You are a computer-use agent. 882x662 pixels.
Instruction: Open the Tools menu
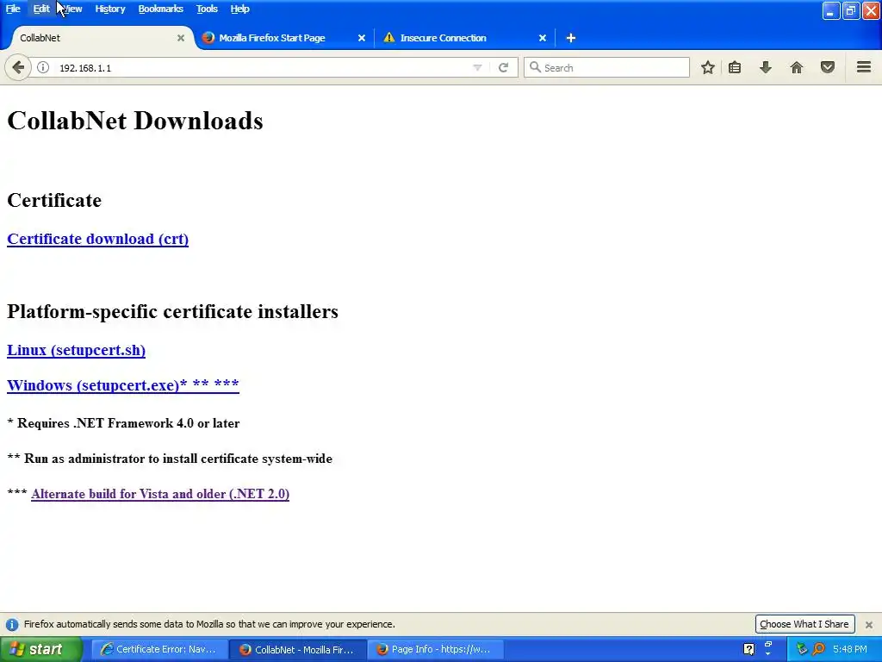pyautogui.click(x=207, y=9)
